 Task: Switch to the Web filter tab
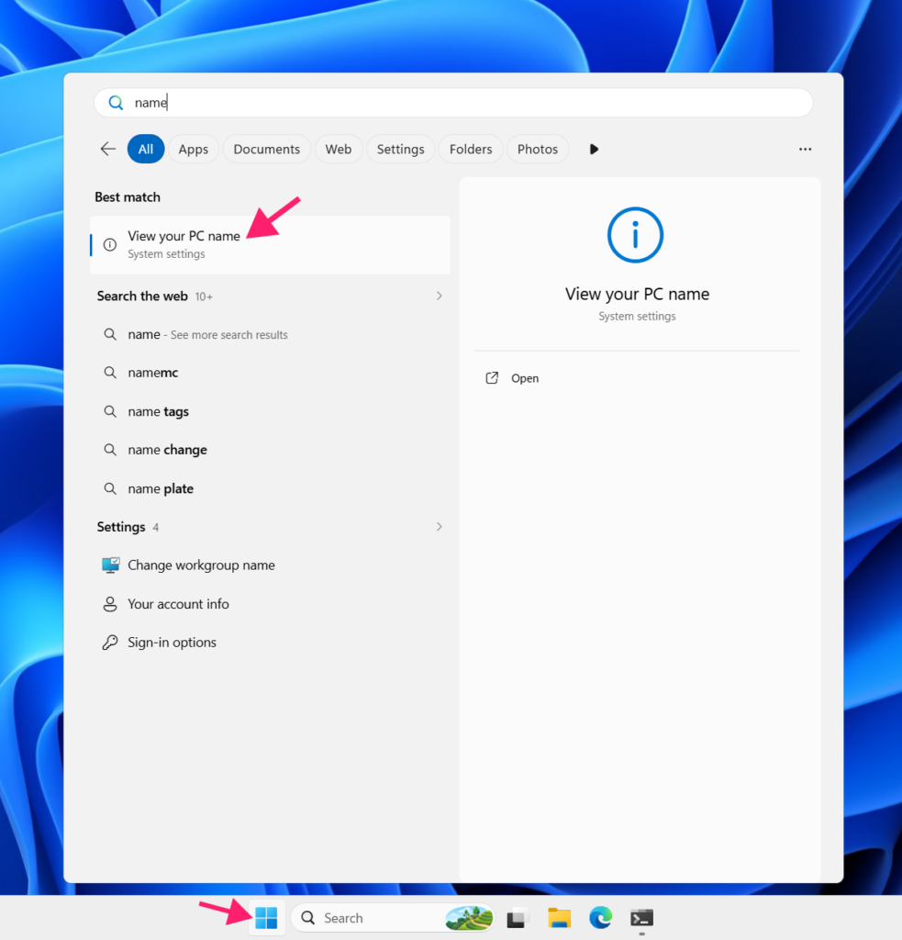[338, 149]
